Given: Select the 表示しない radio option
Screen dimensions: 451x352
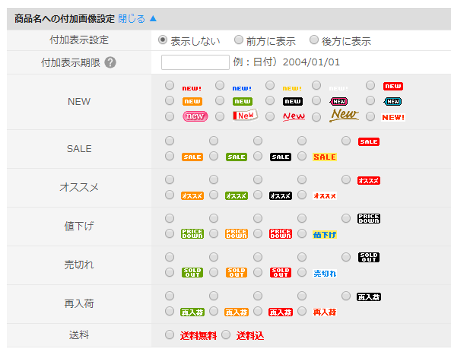Looking at the screenshot, I should point(163,40).
